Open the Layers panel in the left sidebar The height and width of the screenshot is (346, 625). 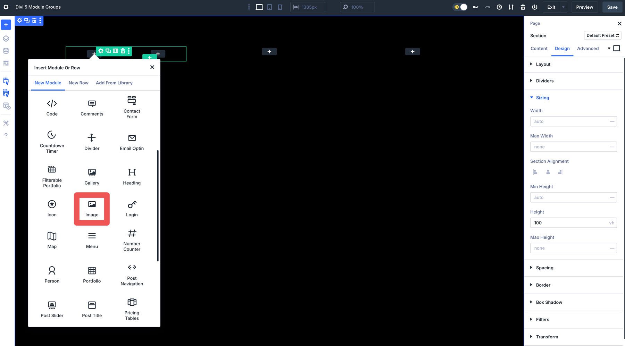click(6, 39)
